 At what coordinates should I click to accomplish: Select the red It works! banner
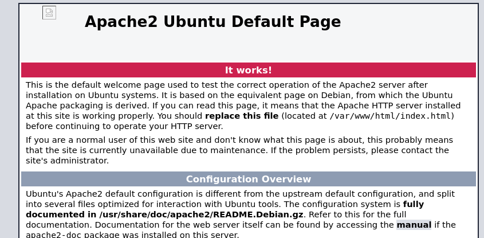pos(249,70)
